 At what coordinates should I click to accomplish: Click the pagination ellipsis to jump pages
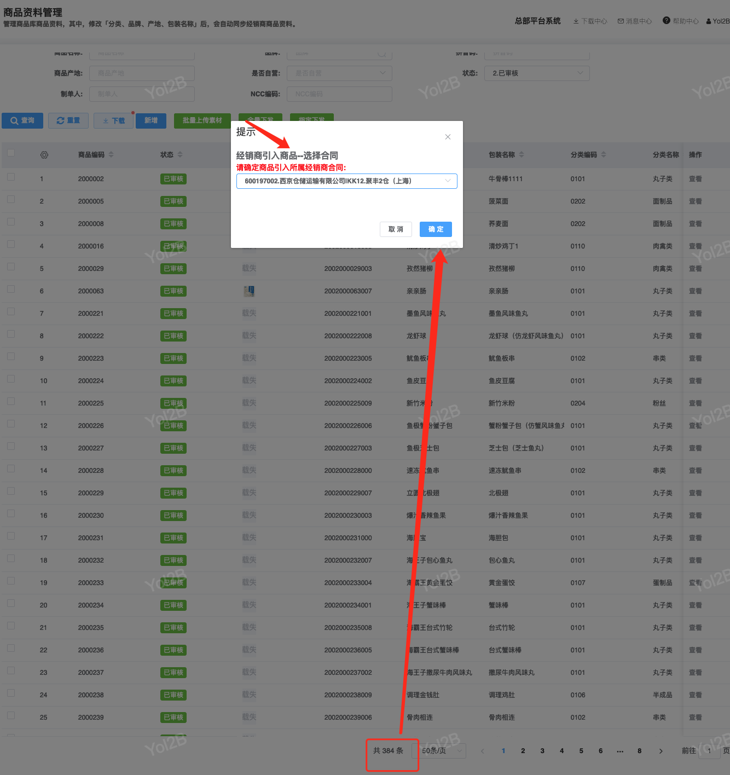tap(620, 751)
